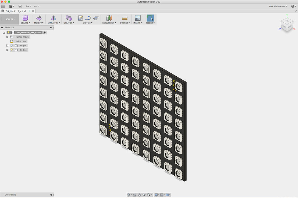Collapse the OS_NeoPixel_8x8_v1 root node
This screenshot has height=198, width=298.
point(4,33)
